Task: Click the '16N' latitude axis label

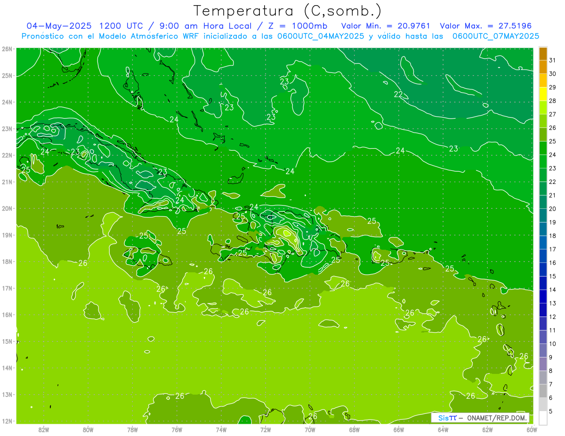Action: click(7, 315)
